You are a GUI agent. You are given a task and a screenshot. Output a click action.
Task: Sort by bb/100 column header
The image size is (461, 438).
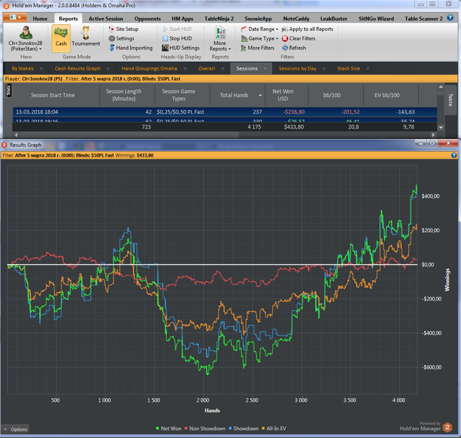tap(336, 96)
